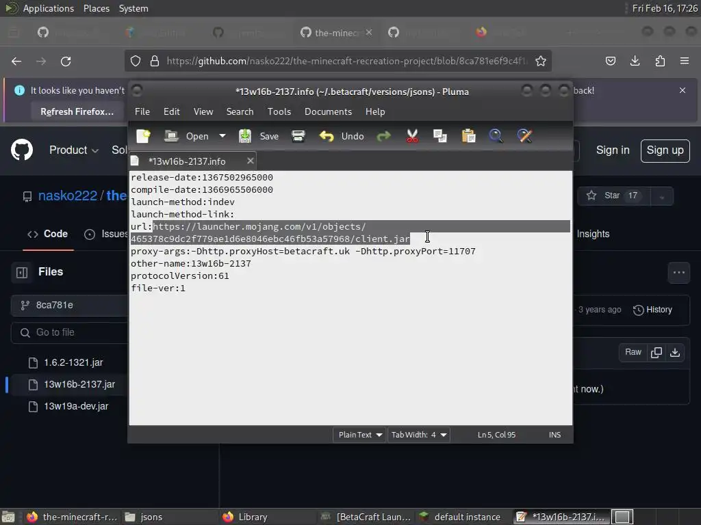Open Pluma Search menu
This screenshot has width=701, height=525.
(240, 111)
